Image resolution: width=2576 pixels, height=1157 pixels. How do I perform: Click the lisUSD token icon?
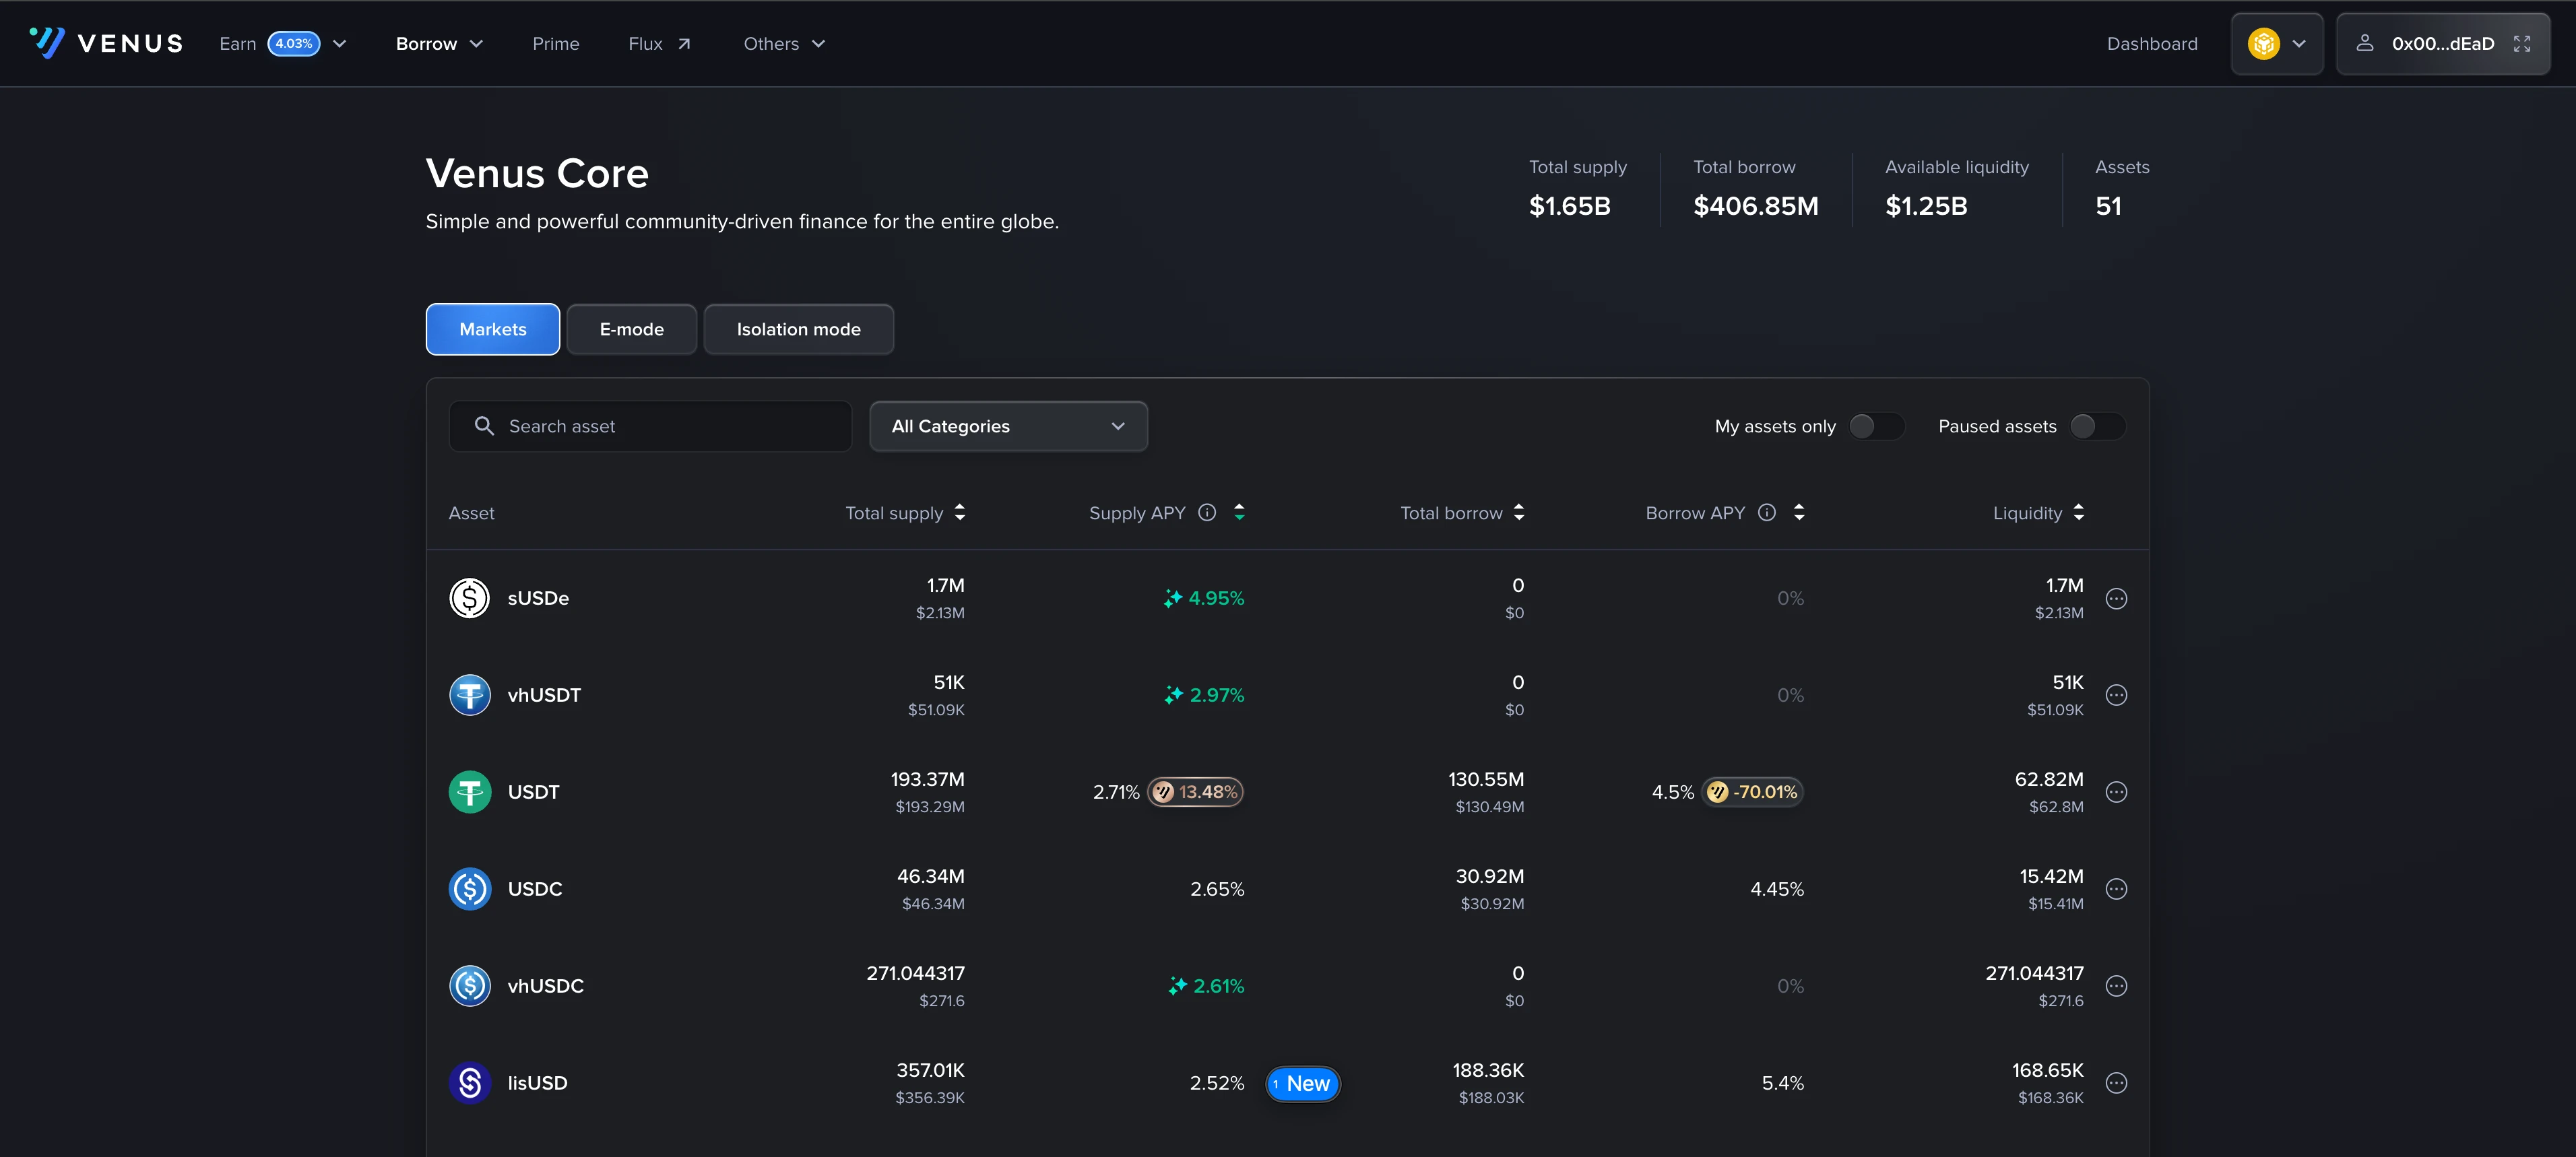tap(469, 1083)
